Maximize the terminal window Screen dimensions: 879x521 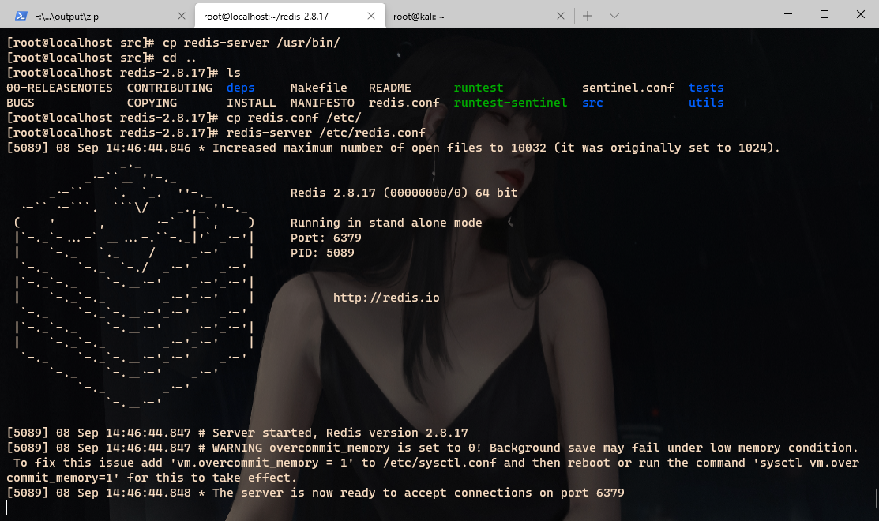[x=824, y=14]
